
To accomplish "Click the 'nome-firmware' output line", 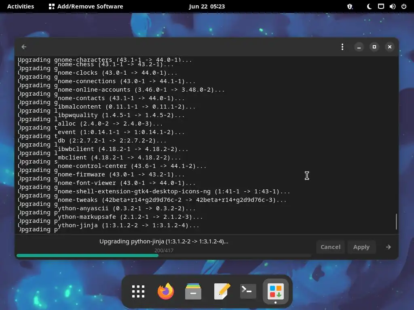I will (x=121, y=175).
